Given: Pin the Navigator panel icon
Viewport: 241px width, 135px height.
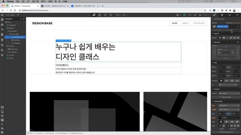Looking at the screenshot, I should coord(24,19).
